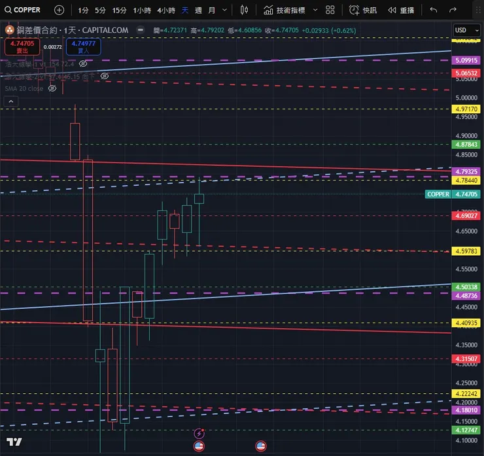
Task: Click the yellow 4.97170 price label
Action: tap(466, 109)
